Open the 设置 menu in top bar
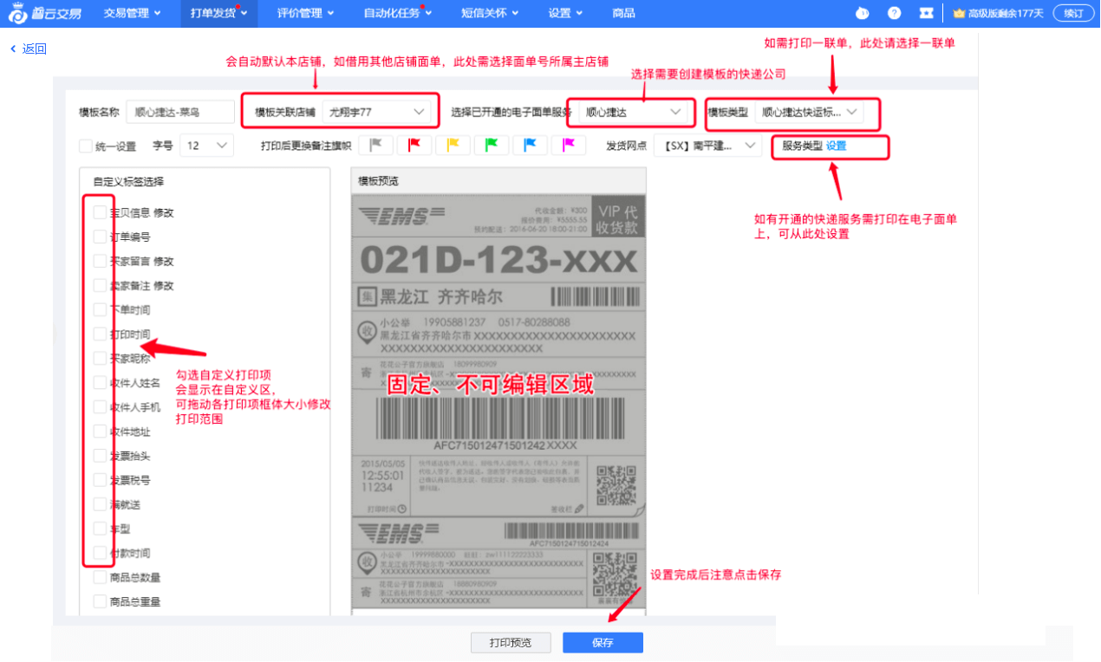The image size is (1101, 662). tap(565, 13)
